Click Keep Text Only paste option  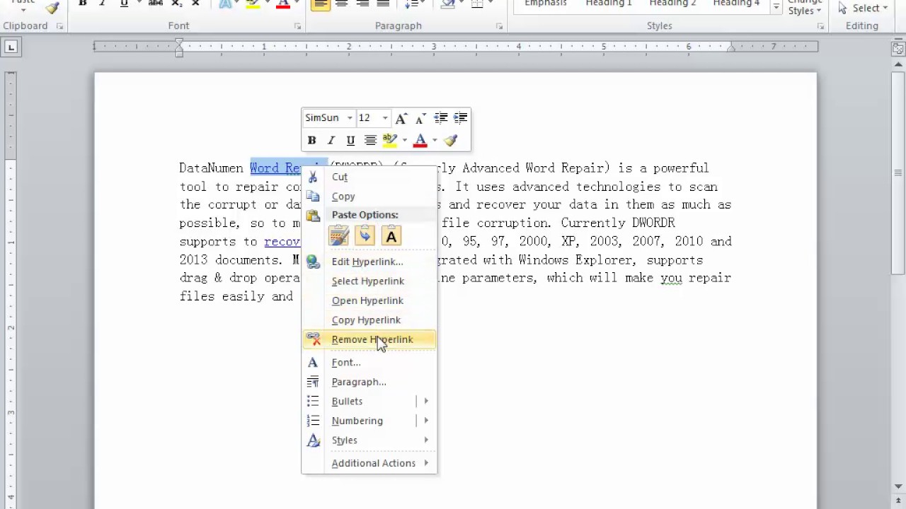(391, 236)
